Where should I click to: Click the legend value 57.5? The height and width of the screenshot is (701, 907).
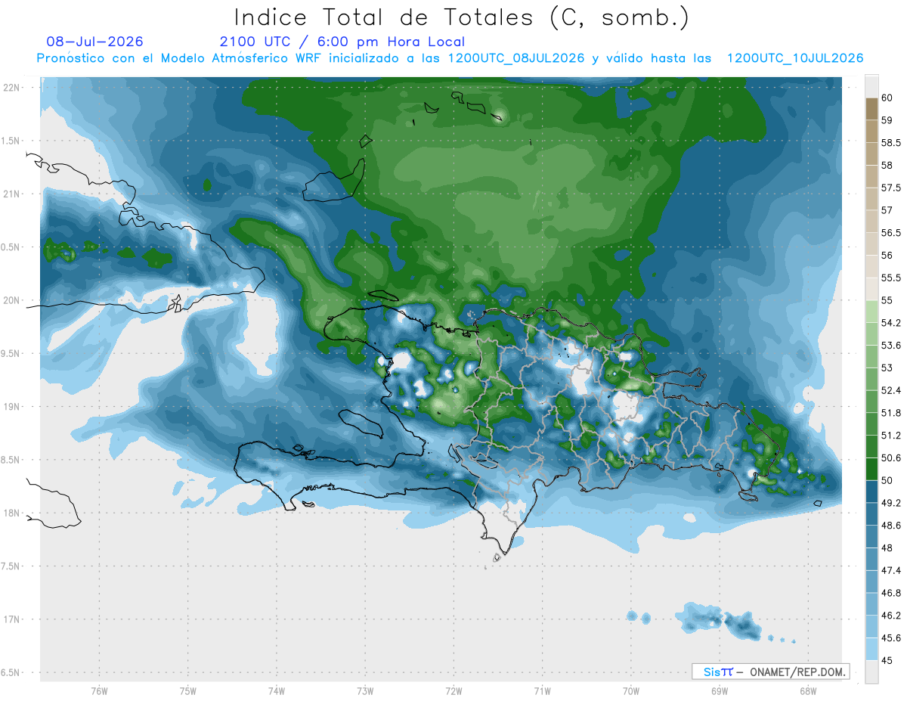point(891,188)
